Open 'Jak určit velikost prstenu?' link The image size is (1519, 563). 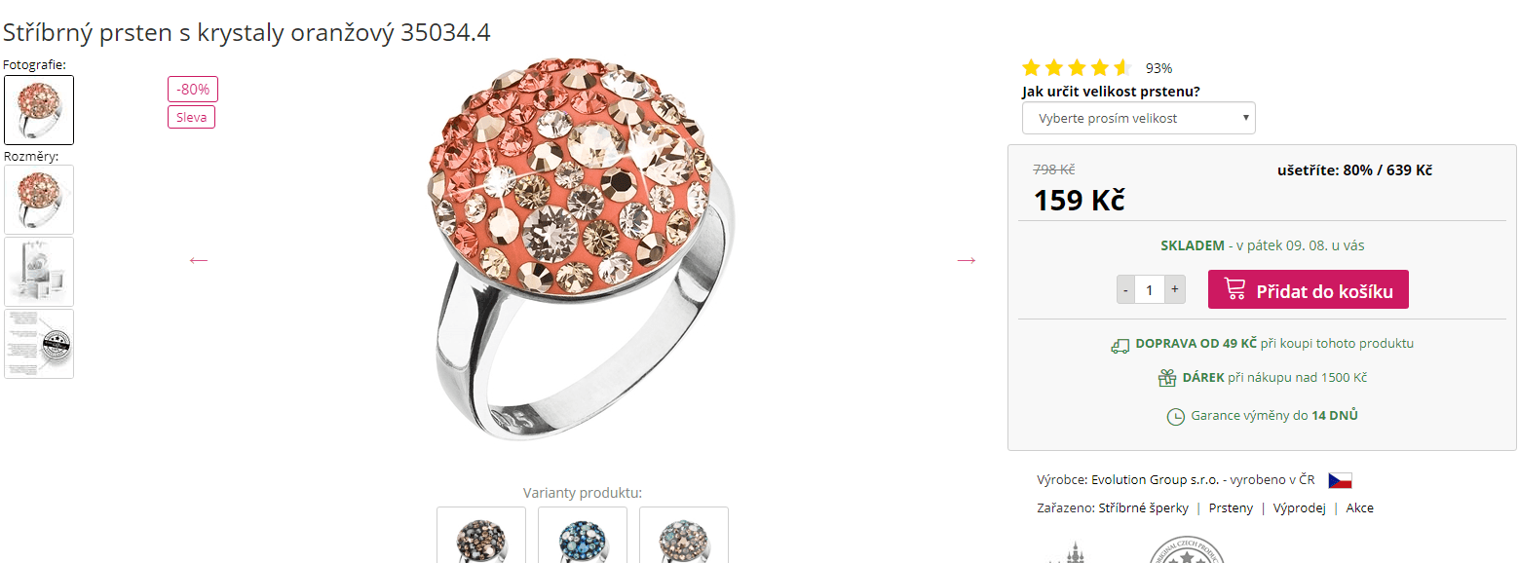[1111, 93]
